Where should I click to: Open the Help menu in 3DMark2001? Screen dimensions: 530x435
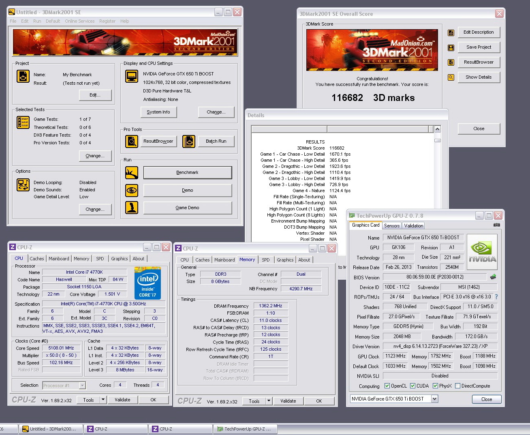pos(125,21)
